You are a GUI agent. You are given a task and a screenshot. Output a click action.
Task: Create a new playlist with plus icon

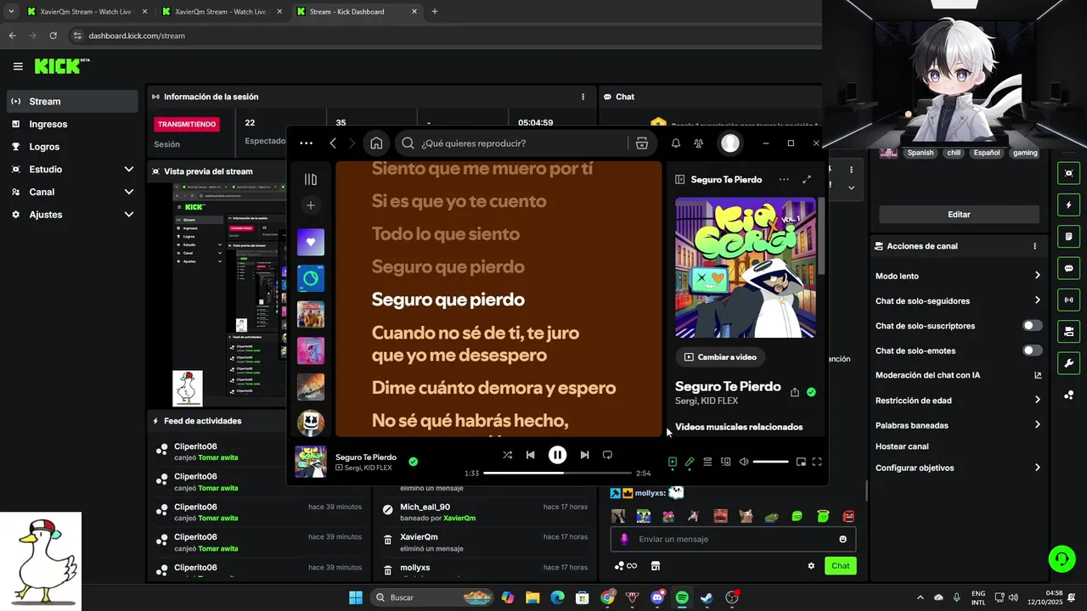pos(311,205)
